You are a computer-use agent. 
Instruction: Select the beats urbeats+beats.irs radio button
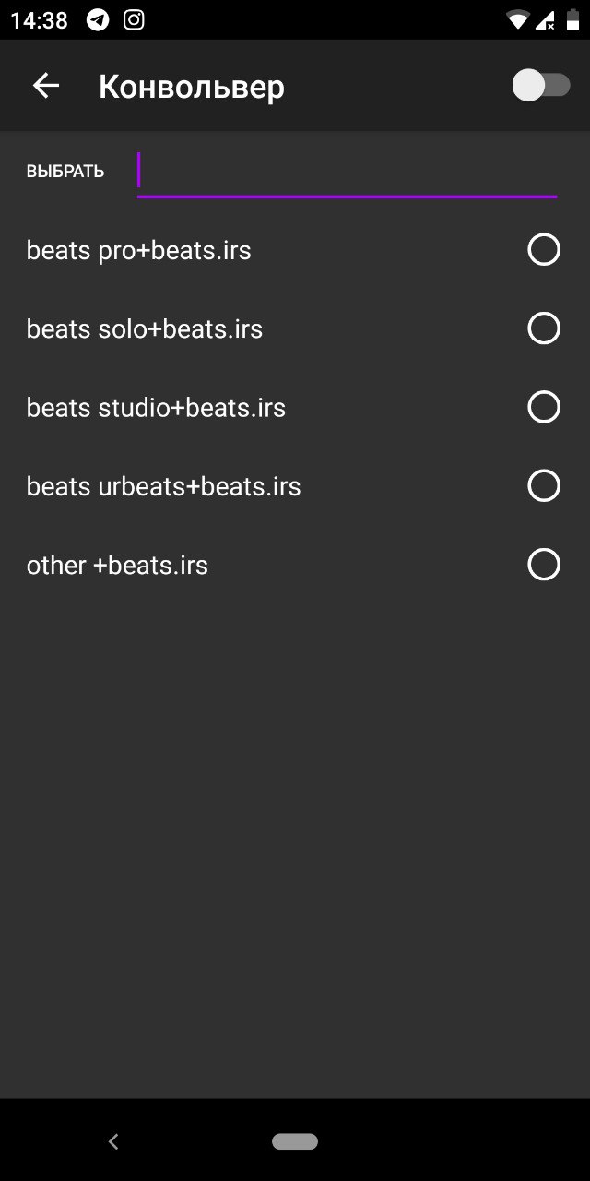[544, 485]
